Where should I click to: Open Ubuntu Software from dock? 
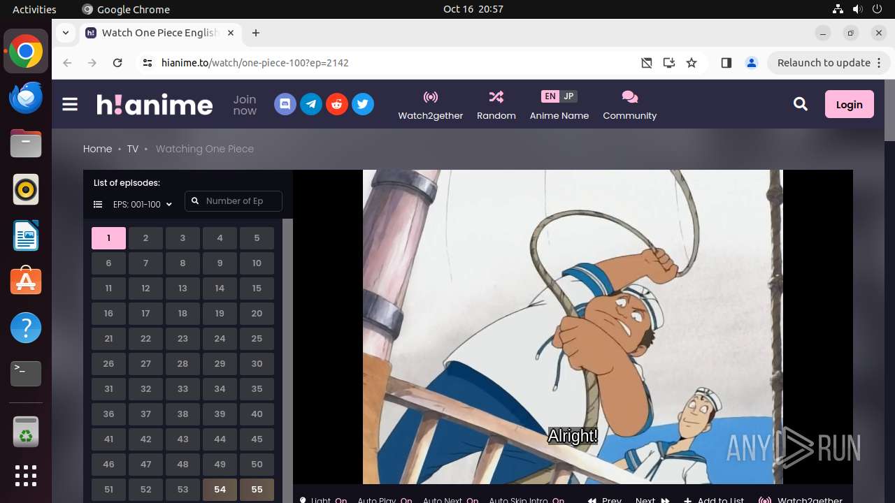point(26,282)
